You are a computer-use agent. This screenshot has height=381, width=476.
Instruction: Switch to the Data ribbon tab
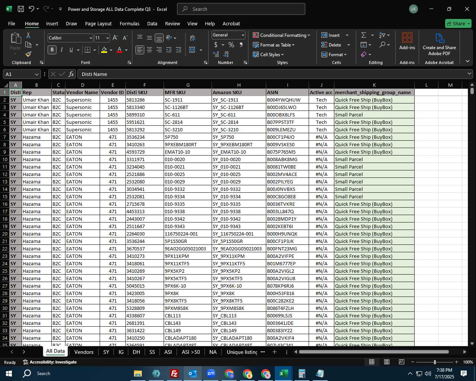pos(152,23)
